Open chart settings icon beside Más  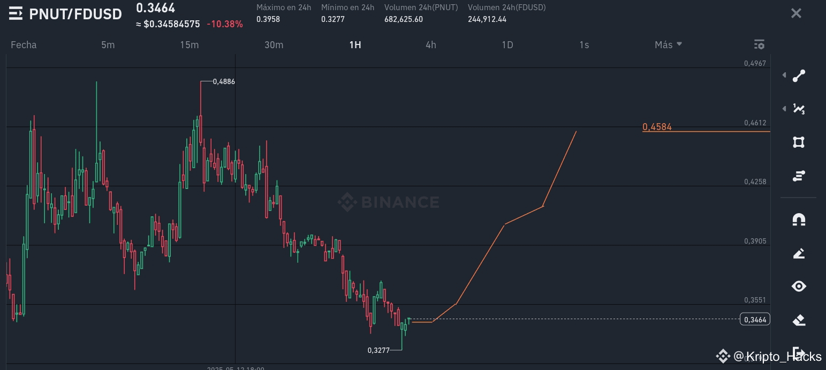(x=759, y=44)
